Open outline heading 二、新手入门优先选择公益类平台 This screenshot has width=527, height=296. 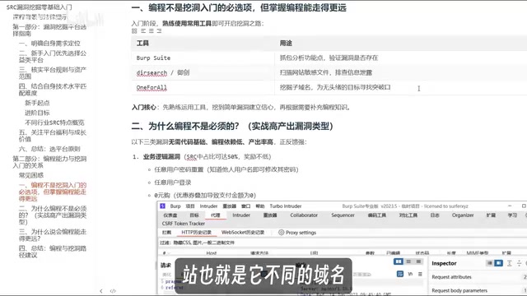point(53,57)
